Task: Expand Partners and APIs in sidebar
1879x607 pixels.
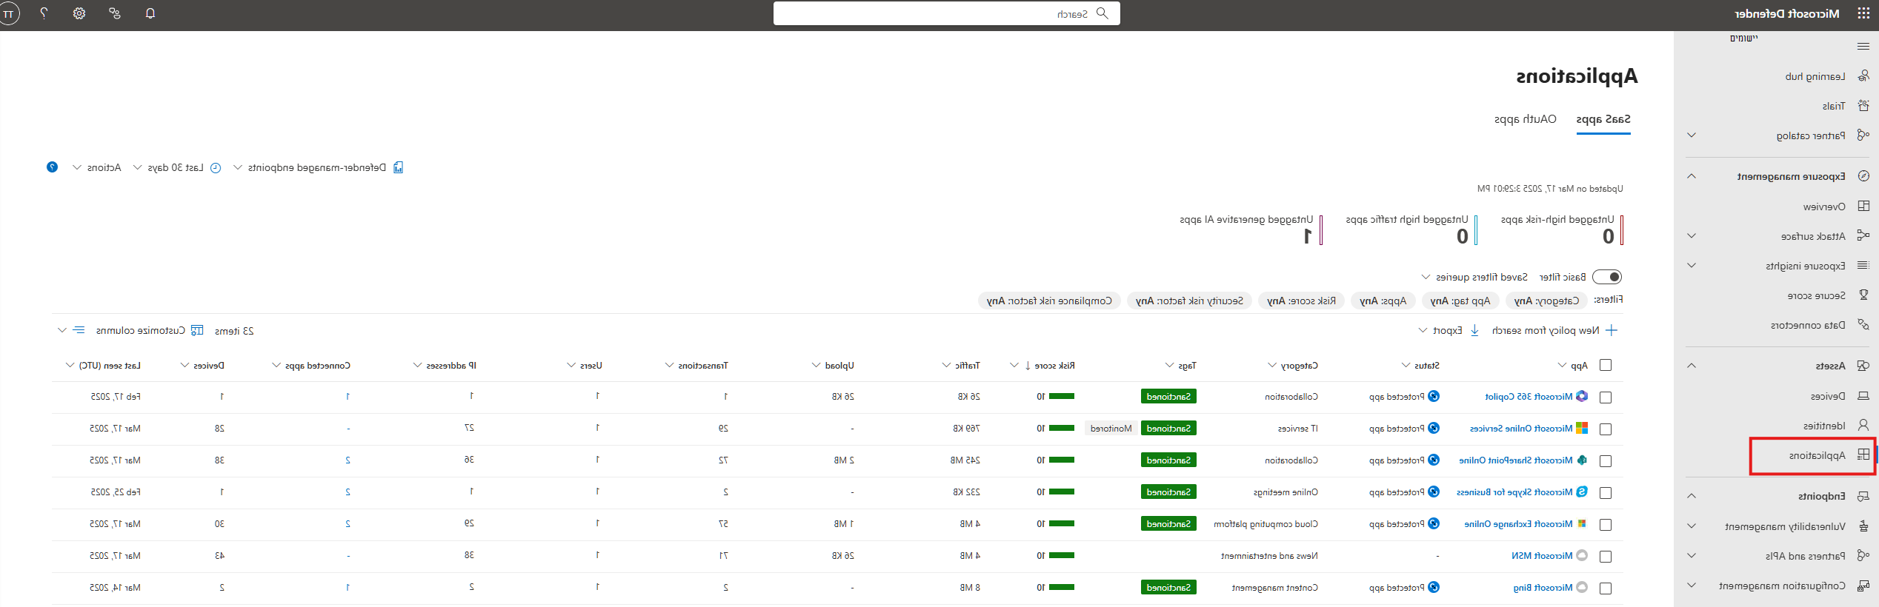Action: tap(1692, 556)
